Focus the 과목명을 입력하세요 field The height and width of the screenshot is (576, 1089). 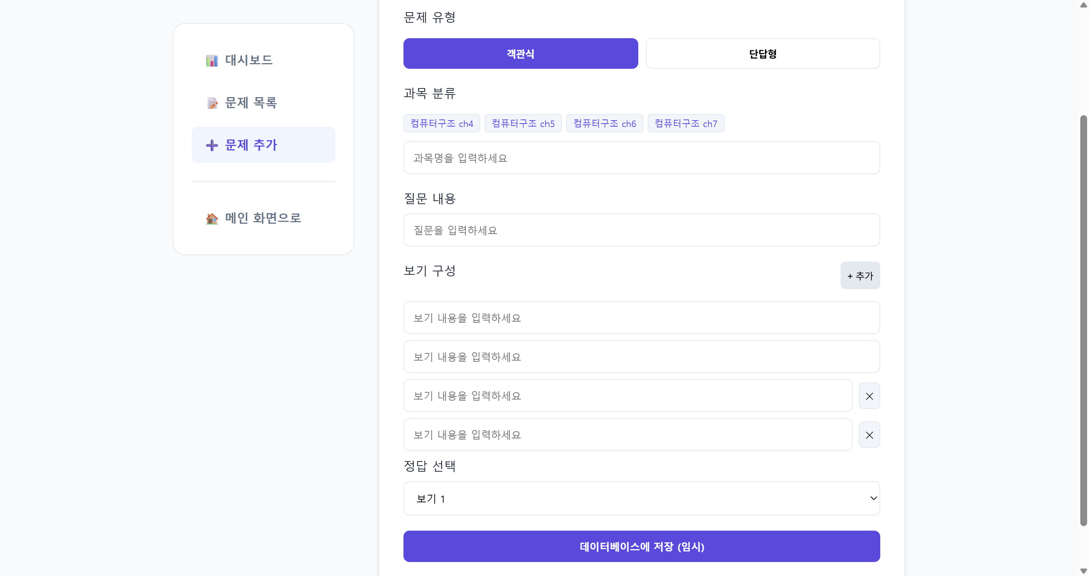tap(641, 158)
